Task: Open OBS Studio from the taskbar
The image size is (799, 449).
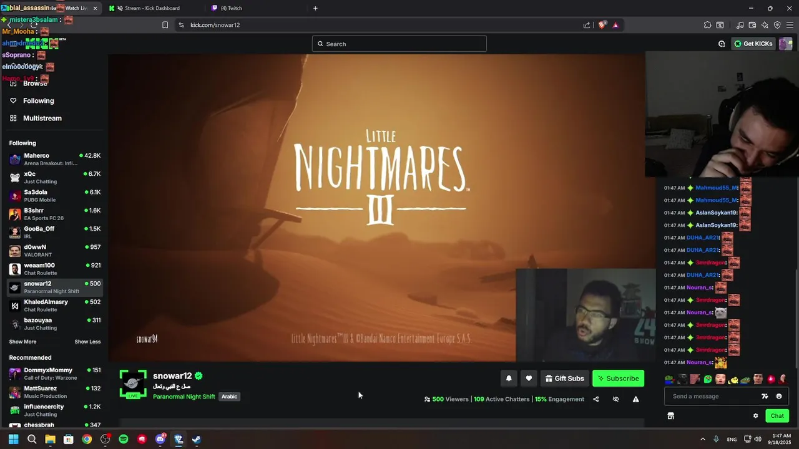Action: point(105,439)
